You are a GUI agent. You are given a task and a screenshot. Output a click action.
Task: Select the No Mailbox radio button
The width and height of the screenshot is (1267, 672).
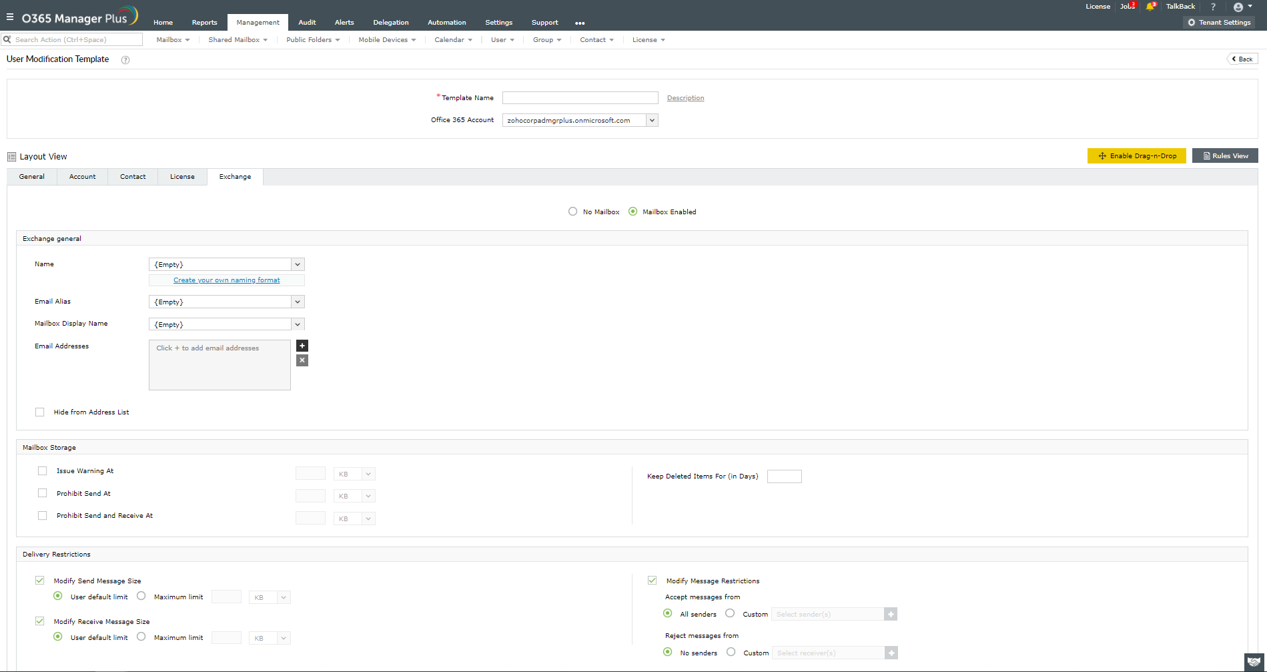coord(573,212)
